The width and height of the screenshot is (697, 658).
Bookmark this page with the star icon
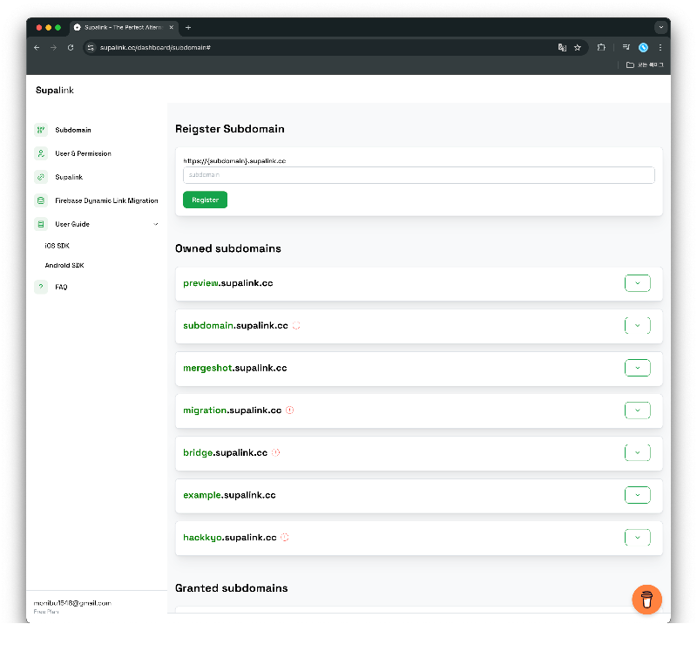tap(578, 48)
